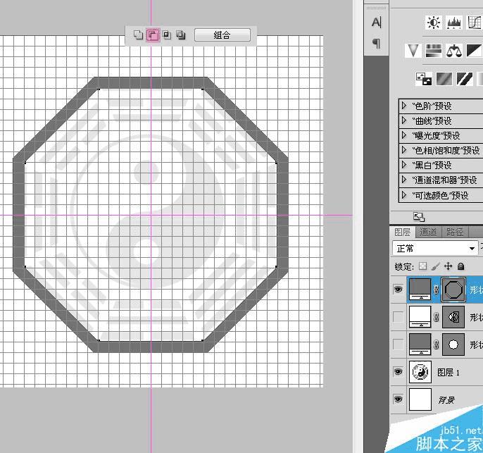
Task: Expand the 可选颜色 presets group
Action: (x=404, y=194)
